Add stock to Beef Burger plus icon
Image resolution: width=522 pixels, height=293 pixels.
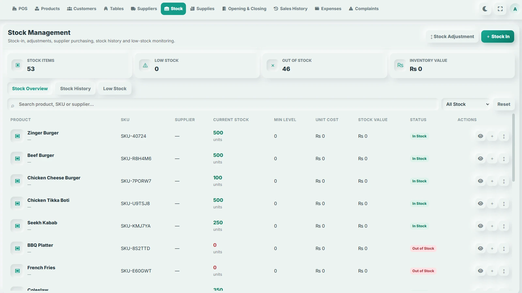coord(492,159)
